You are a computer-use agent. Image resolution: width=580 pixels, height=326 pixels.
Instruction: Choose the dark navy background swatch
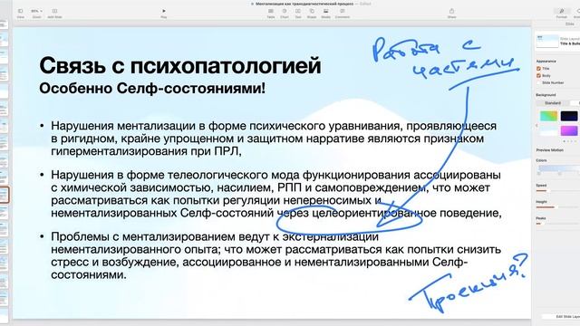point(569,116)
